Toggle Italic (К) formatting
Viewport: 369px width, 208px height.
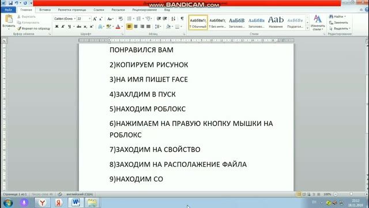(x=63, y=27)
